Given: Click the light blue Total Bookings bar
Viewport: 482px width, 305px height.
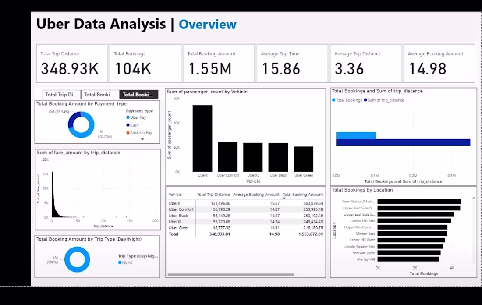Looking at the screenshot, I should coord(356,135).
